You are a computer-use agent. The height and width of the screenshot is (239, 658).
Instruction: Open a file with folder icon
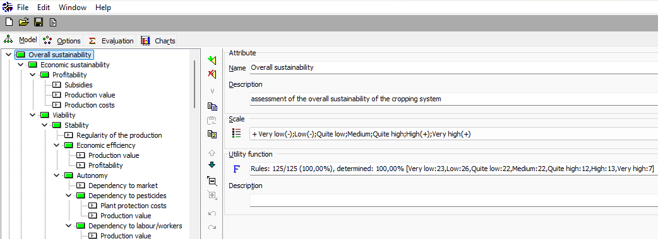coord(24,22)
